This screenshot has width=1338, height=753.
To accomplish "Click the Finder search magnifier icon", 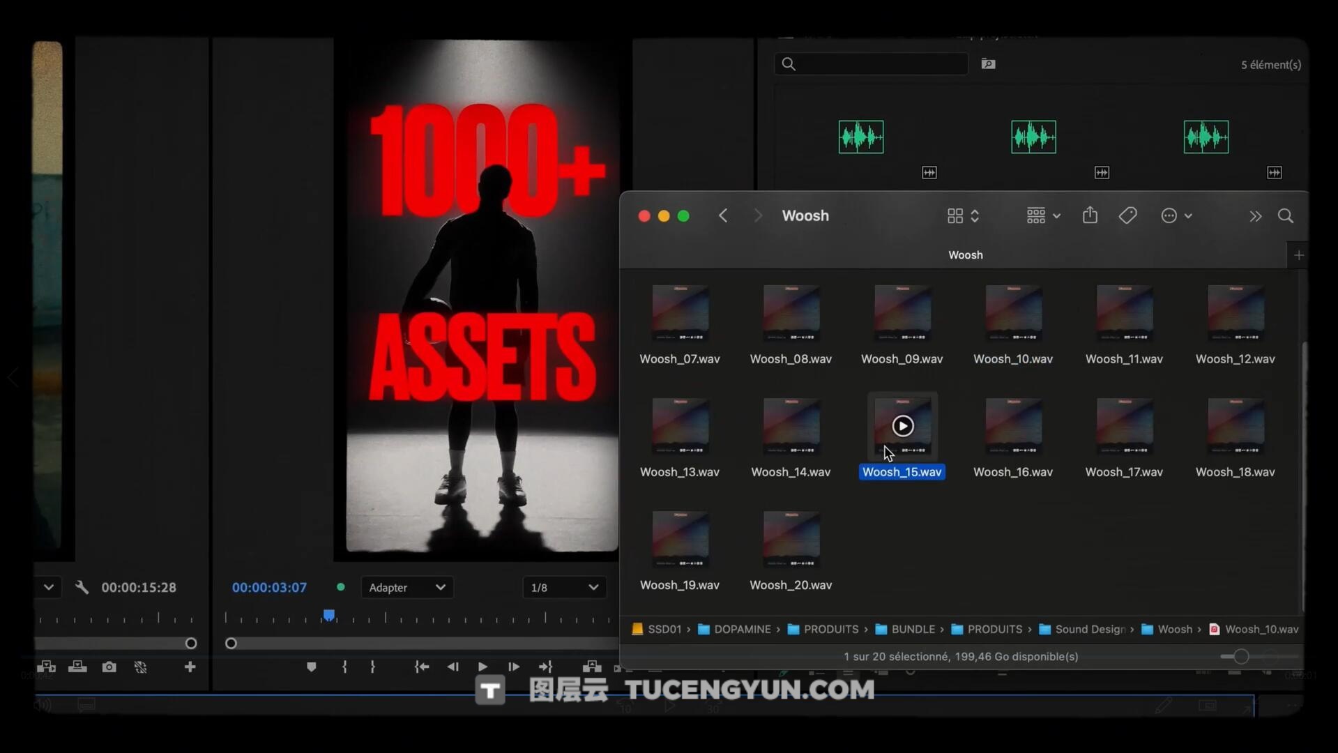I will click(x=1285, y=216).
